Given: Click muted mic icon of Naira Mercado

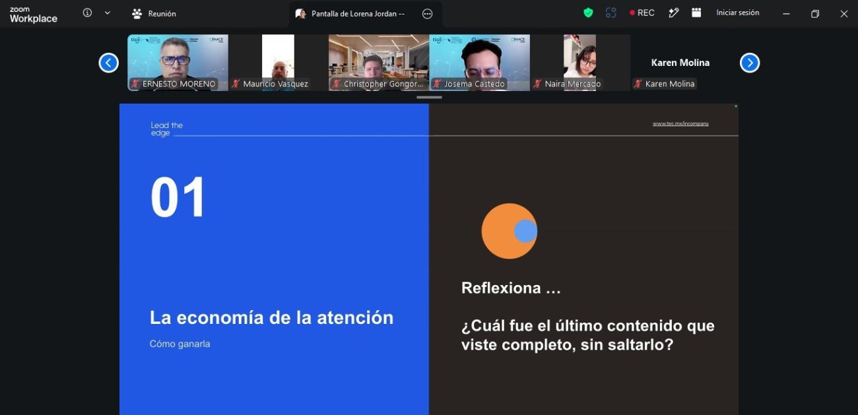Looking at the screenshot, I should (x=538, y=84).
